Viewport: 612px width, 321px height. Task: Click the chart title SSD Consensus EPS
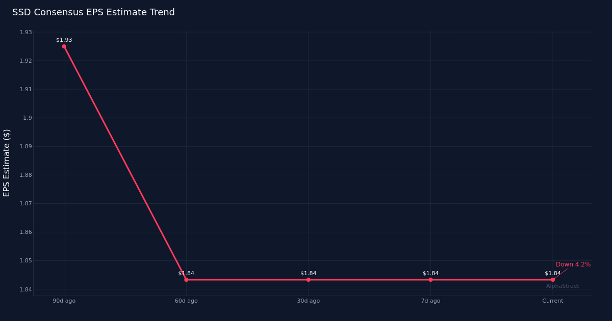pos(93,12)
